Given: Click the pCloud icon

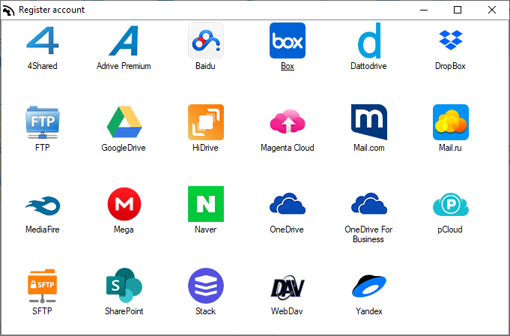Looking at the screenshot, I should click(x=450, y=204).
